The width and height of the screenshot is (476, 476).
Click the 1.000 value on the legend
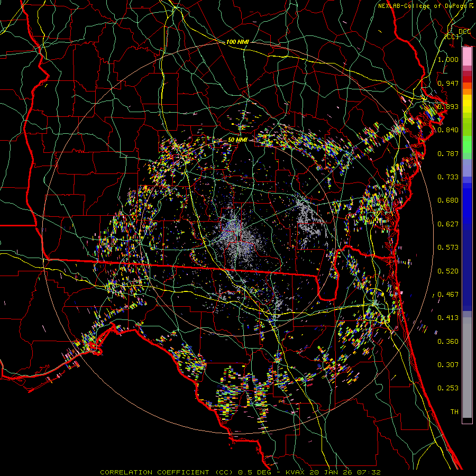click(448, 60)
